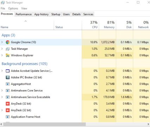Click the scrollbar left arrow

point(1,124)
